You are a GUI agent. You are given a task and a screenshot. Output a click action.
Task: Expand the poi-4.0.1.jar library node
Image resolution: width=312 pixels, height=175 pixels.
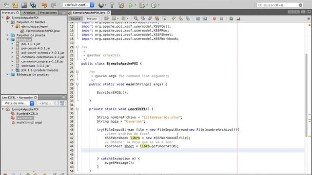(13, 44)
